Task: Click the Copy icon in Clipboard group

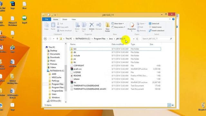Action: click(x=46, y=26)
